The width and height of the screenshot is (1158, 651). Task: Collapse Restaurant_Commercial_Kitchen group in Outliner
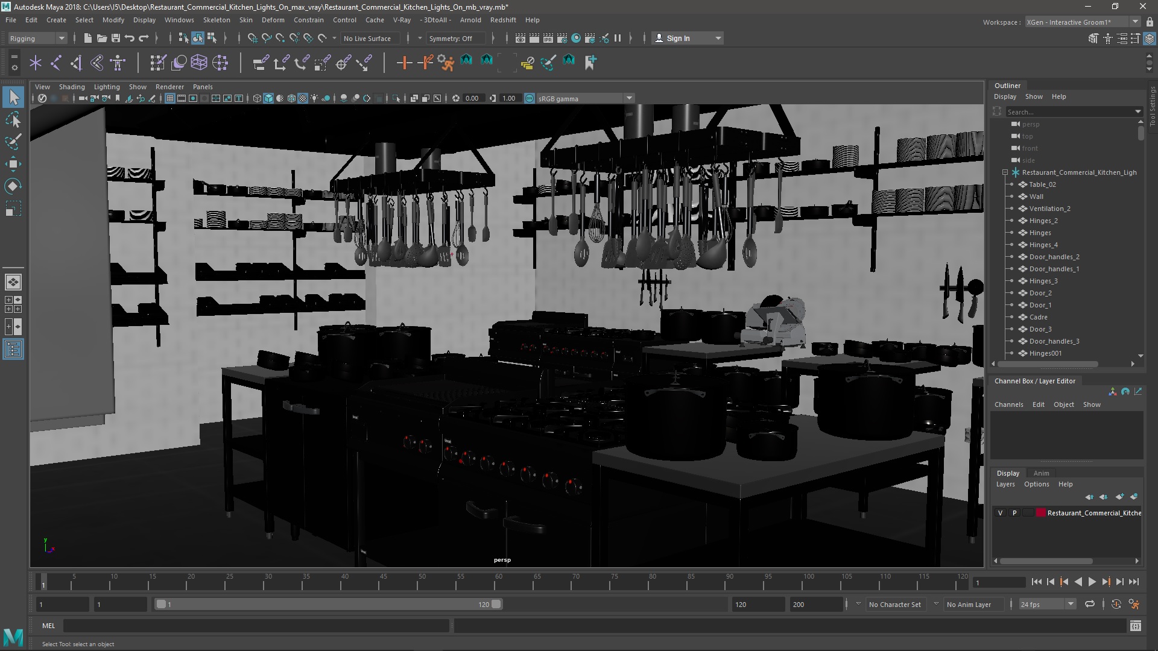[x=1005, y=172]
